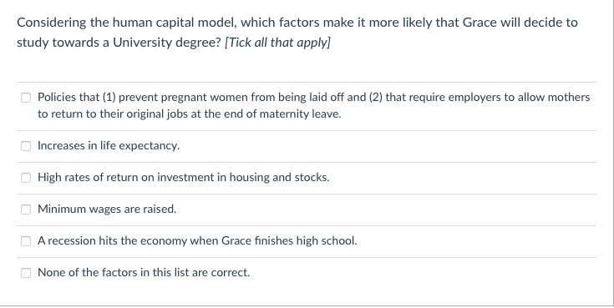Tick the checkbox for the maternity leave policies option

coord(26,98)
